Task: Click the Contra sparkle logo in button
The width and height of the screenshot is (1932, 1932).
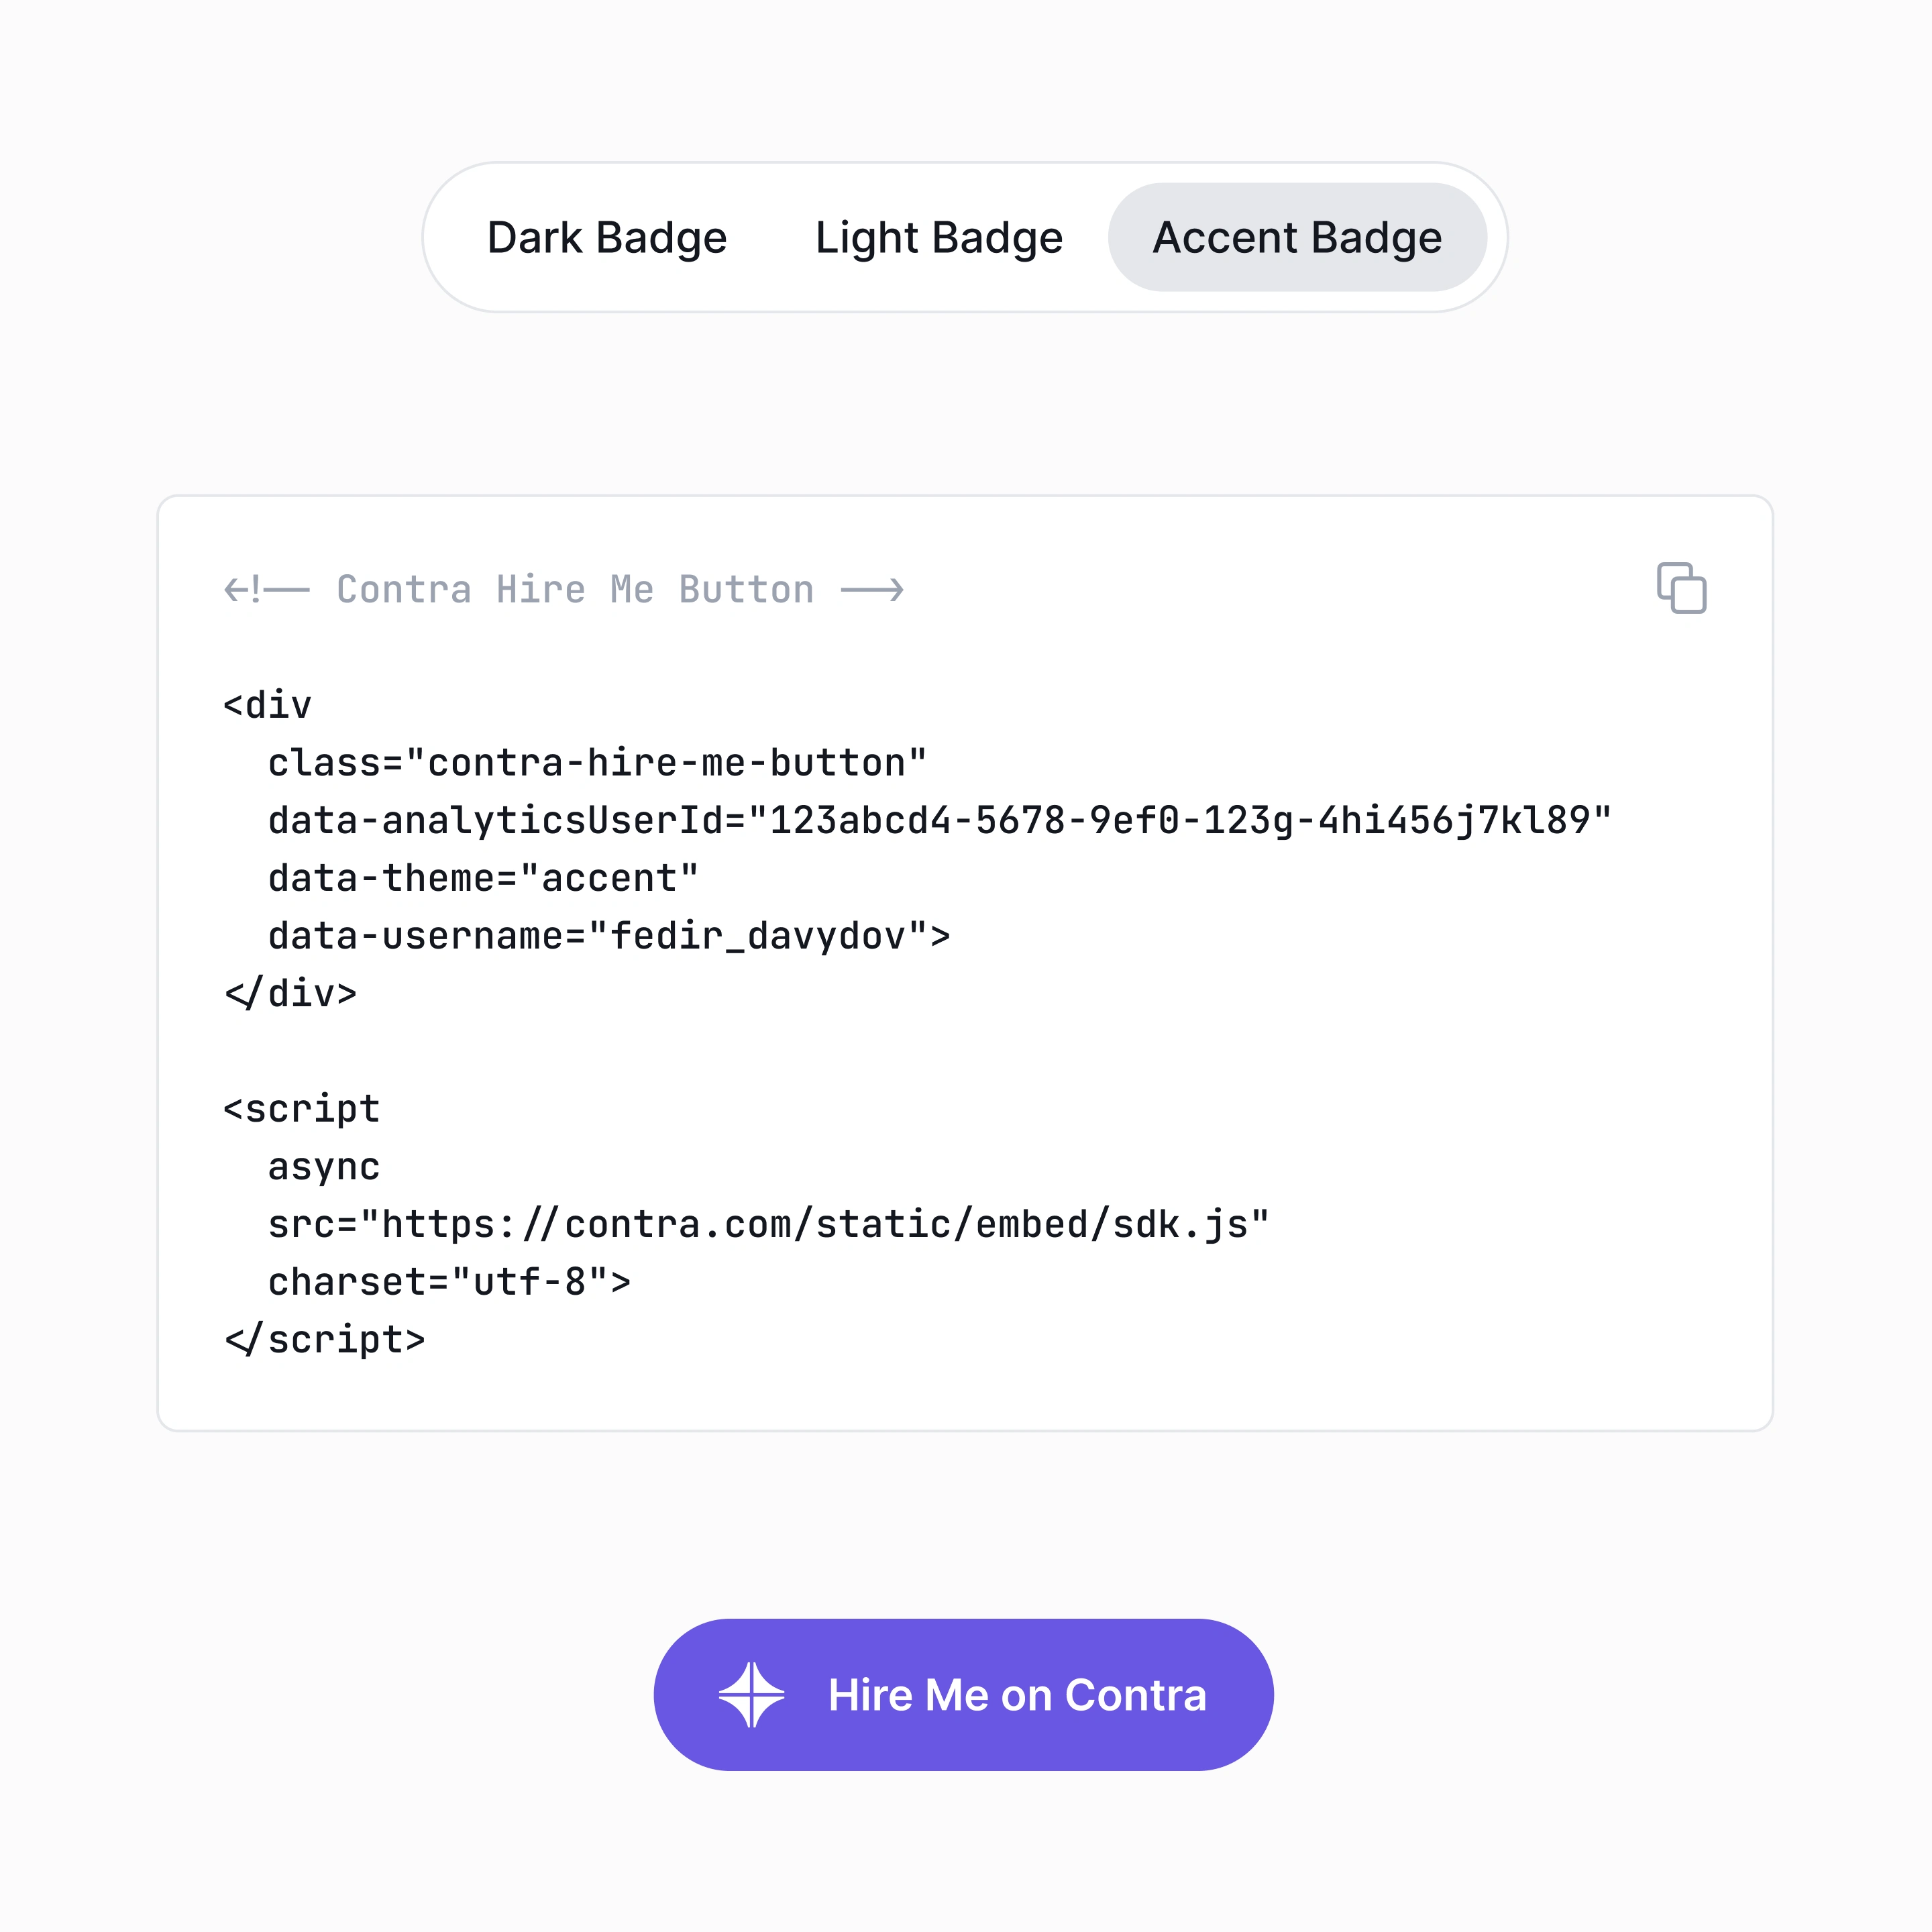Action: click(x=751, y=1695)
